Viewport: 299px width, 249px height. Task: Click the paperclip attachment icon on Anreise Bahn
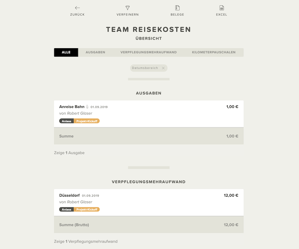[87, 107]
